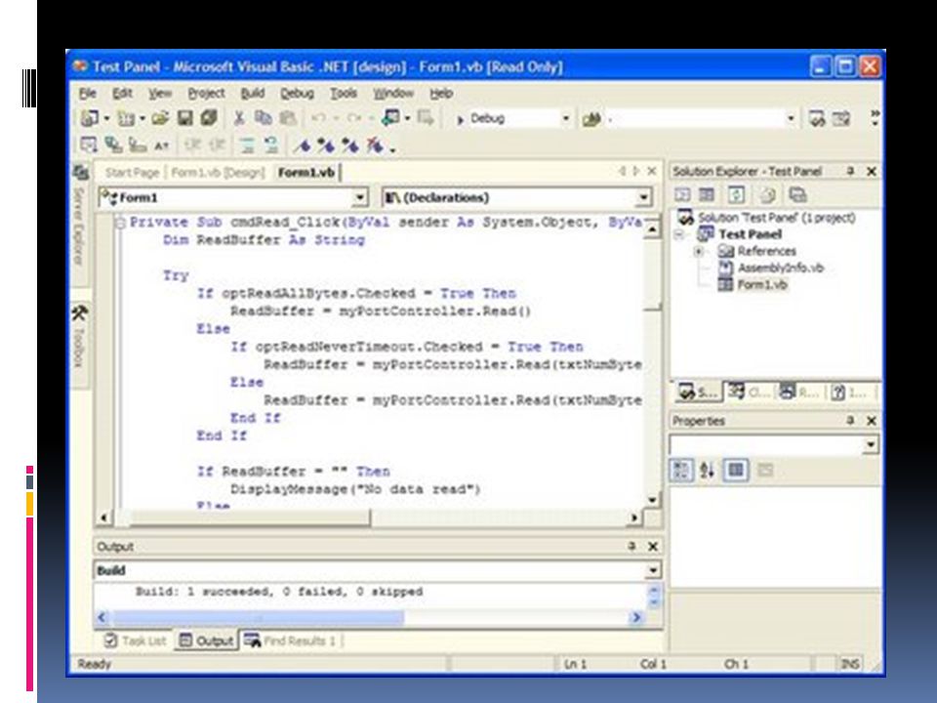Toggle the Properties button in Properties window toolbar

(x=736, y=471)
